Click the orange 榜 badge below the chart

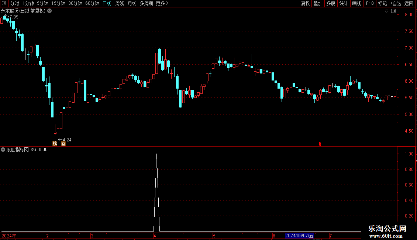click(x=55, y=144)
